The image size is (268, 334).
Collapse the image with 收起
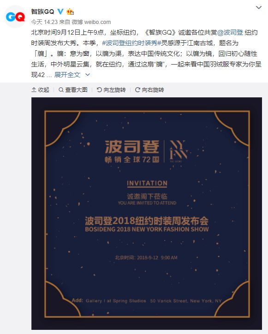(40, 90)
